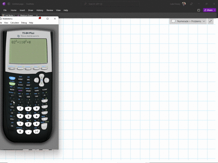Open the OneNote Review tab
This screenshot has width=218, height=163.
coord(50,10)
